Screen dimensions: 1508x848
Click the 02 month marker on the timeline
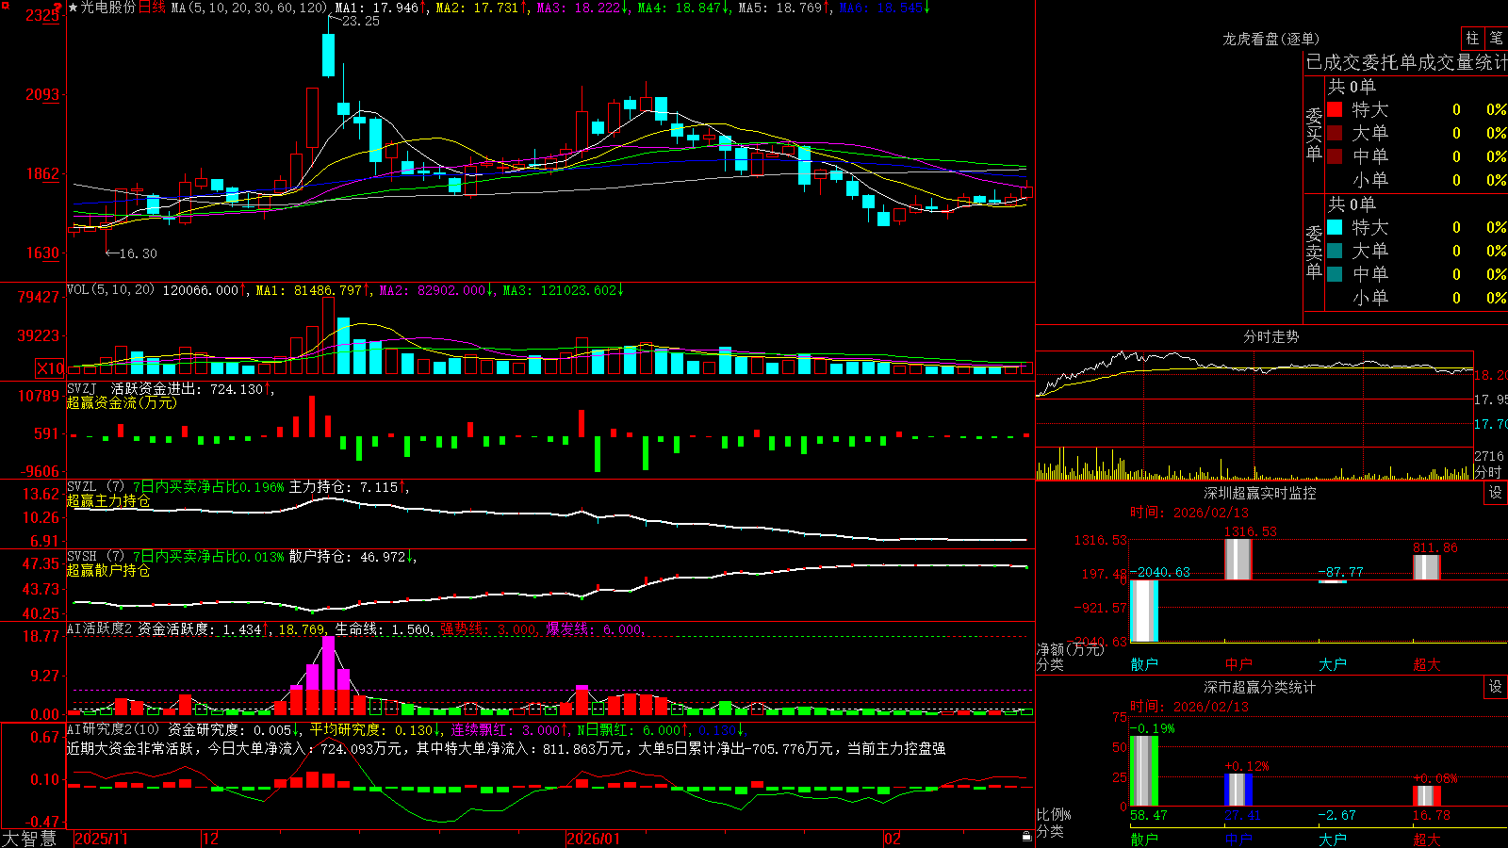coord(892,839)
